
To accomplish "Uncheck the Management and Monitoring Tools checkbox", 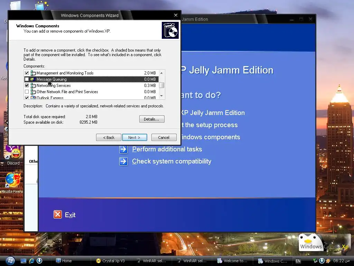I will 27,73.
